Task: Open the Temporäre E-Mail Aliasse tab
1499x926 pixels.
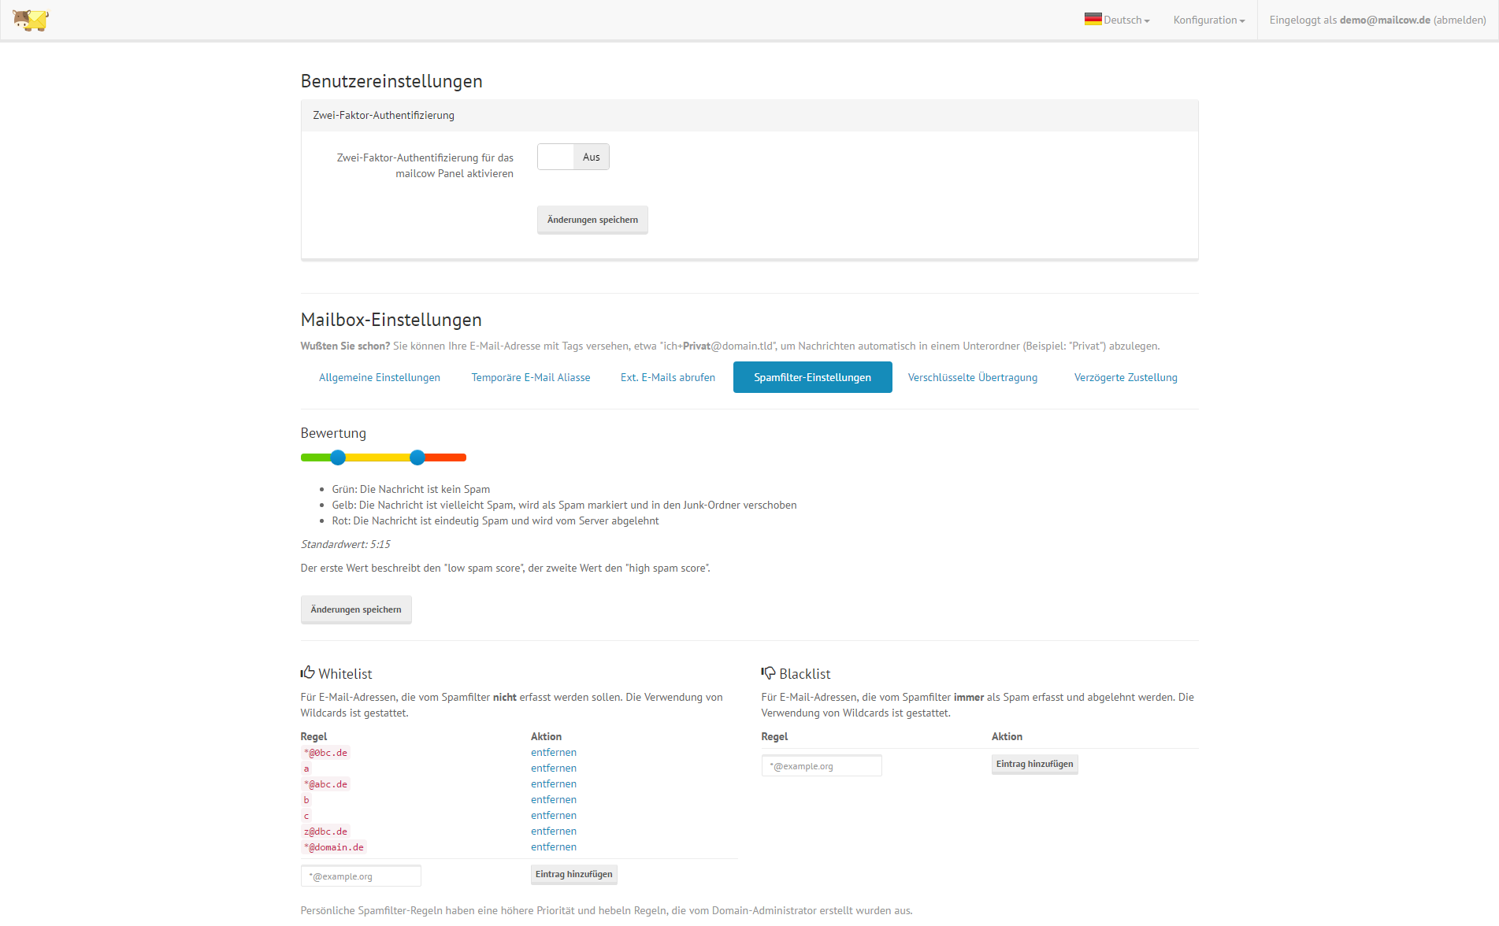Action: (x=530, y=377)
